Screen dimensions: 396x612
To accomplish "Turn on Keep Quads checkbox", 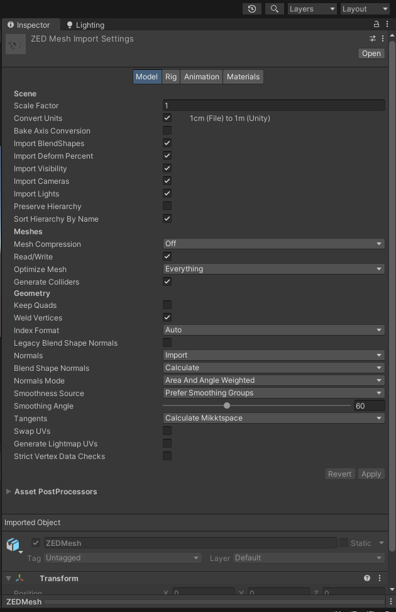I will [167, 305].
